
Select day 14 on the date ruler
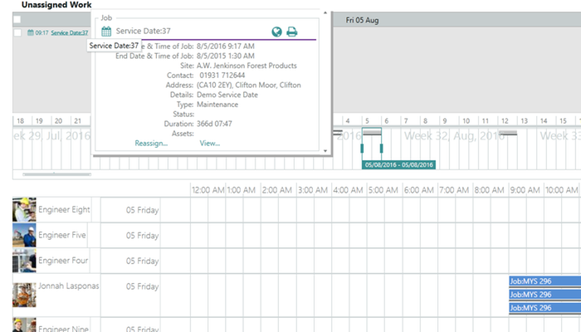[544, 121]
